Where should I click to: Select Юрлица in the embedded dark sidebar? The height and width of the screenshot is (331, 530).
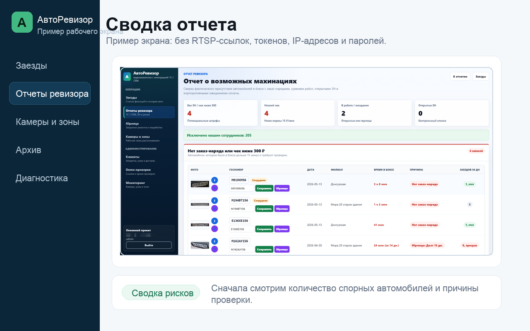(x=149, y=125)
